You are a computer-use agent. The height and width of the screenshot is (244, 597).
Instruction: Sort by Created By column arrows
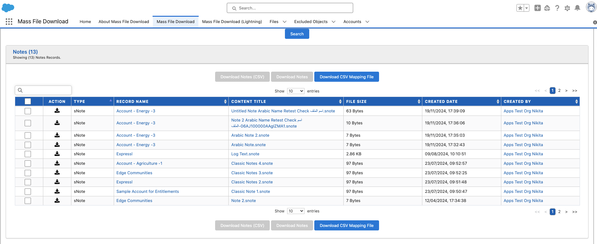click(x=576, y=101)
